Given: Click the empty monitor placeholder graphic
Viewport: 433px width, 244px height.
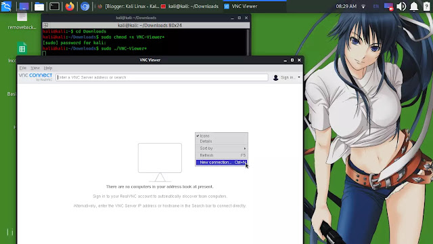Looking at the screenshot, I should point(160,163).
